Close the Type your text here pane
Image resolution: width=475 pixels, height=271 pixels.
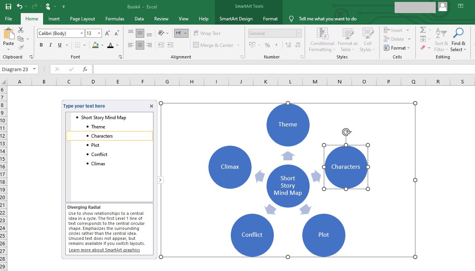(151, 106)
